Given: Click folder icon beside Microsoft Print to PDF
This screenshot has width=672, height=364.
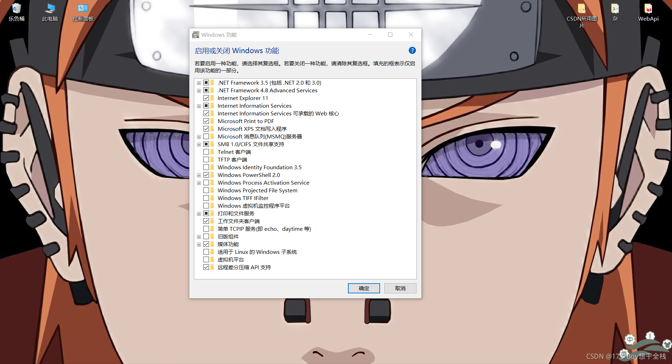Looking at the screenshot, I should (212, 121).
